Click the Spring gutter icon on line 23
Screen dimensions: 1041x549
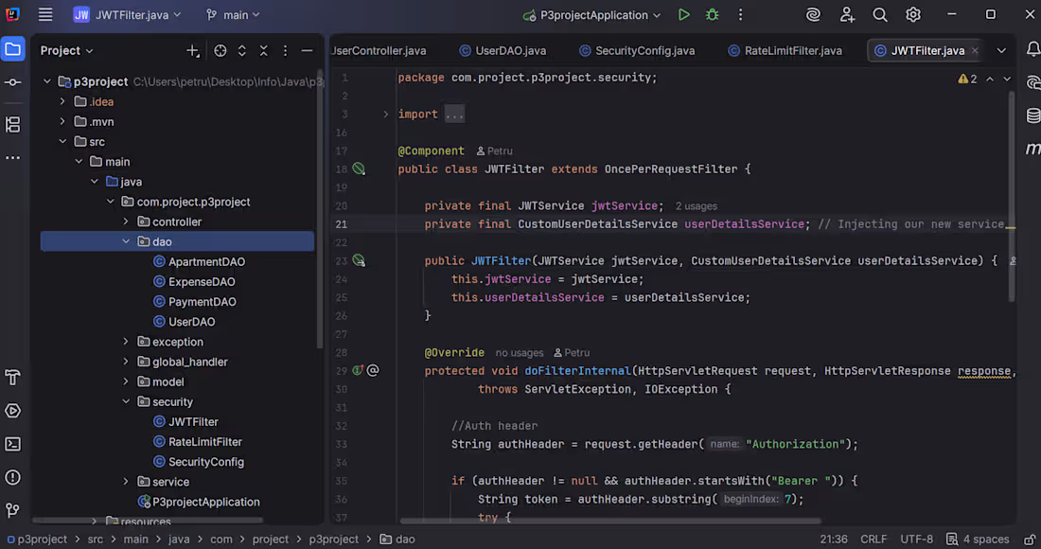point(359,260)
